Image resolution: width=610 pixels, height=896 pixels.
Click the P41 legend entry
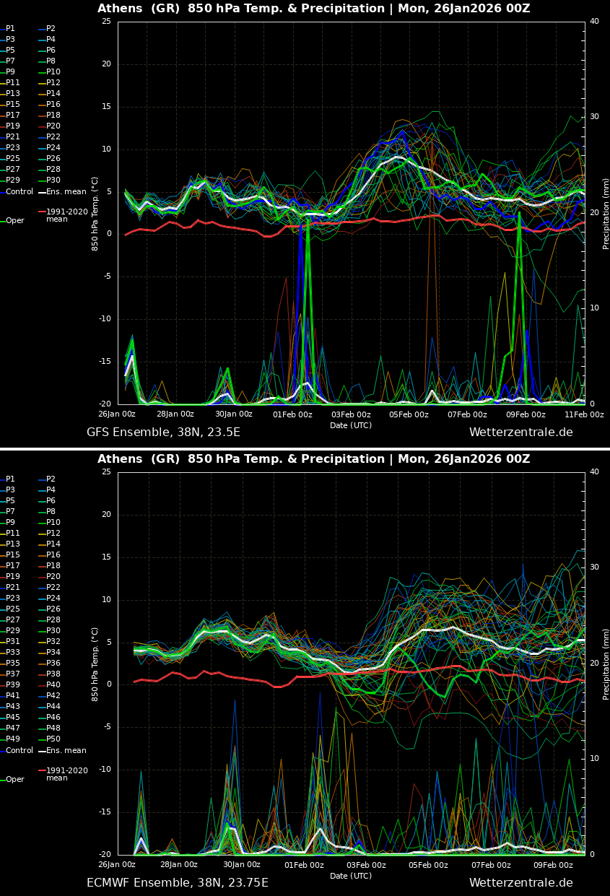[13, 696]
